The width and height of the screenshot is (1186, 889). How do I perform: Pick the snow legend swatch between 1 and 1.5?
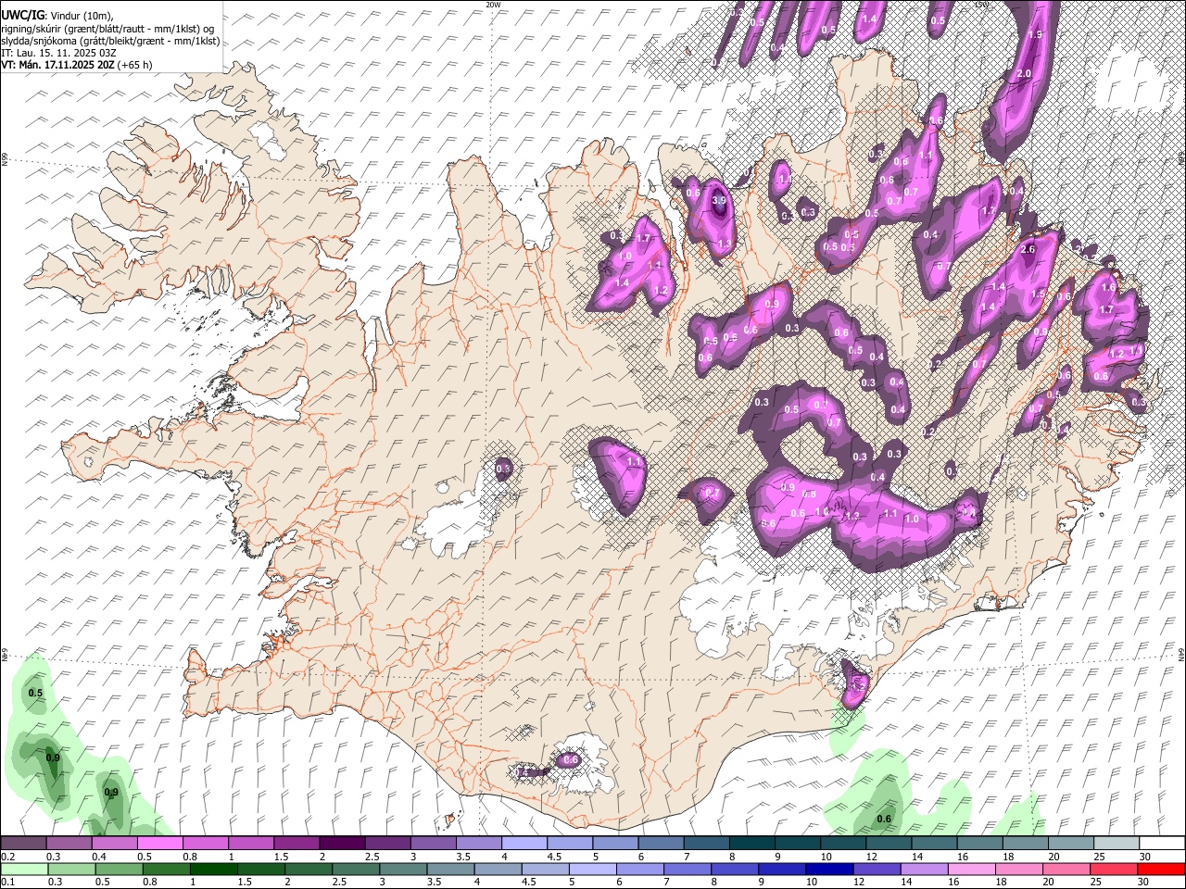(x=250, y=843)
